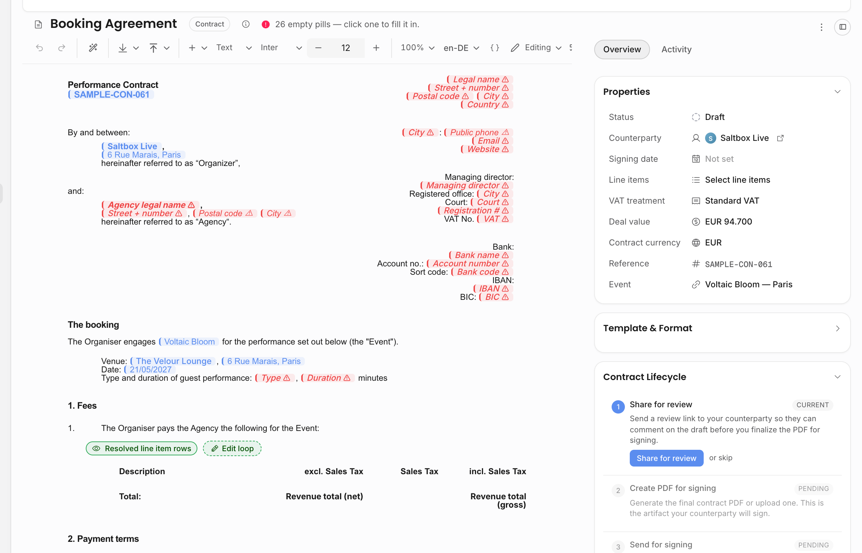Click the or skip link
The image size is (862, 553).
(720, 457)
